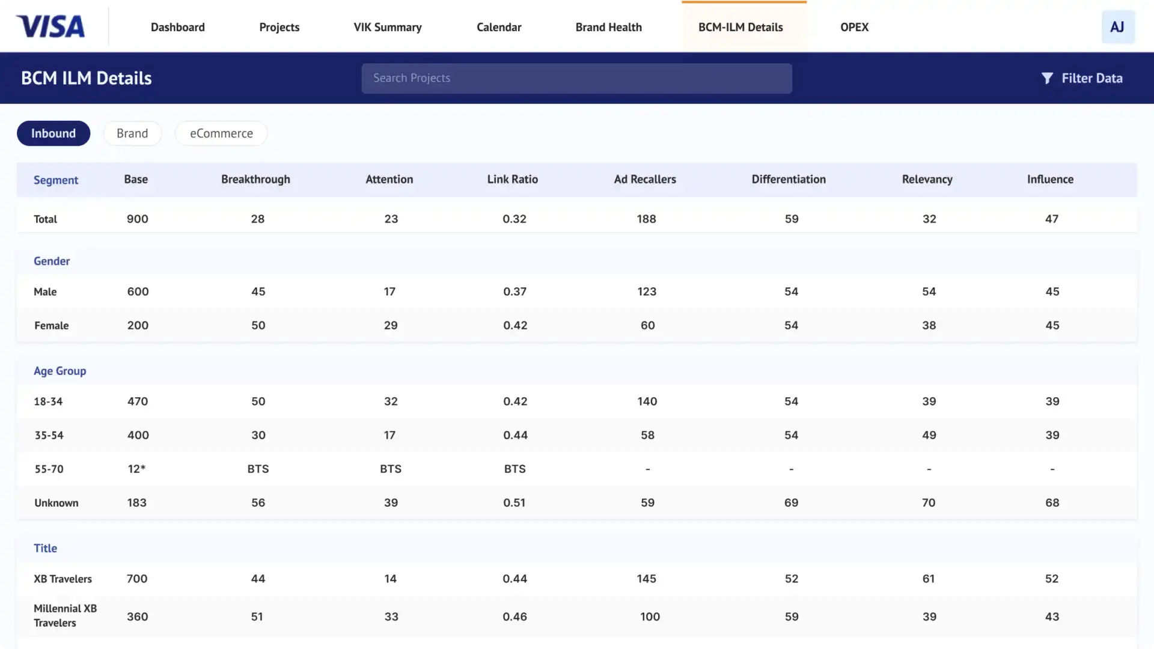This screenshot has height=649, width=1154.
Task: Toggle to eCommerce segment view
Action: click(x=221, y=132)
